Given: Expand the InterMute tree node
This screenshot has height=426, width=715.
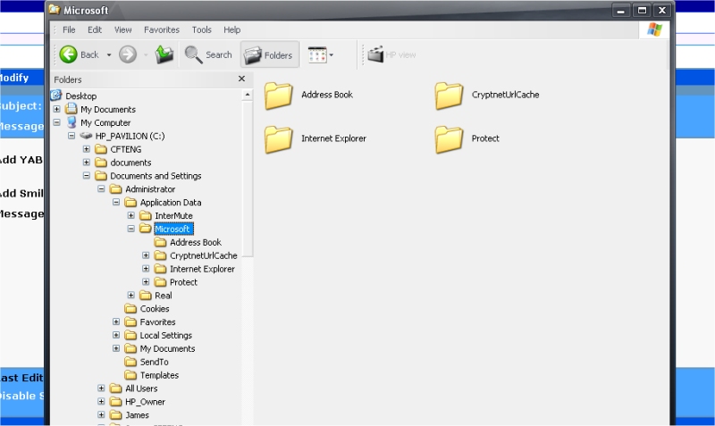Looking at the screenshot, I should [131, 216].
